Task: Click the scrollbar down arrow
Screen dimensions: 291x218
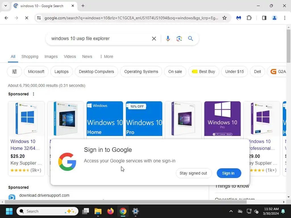Action: point(288,197)
